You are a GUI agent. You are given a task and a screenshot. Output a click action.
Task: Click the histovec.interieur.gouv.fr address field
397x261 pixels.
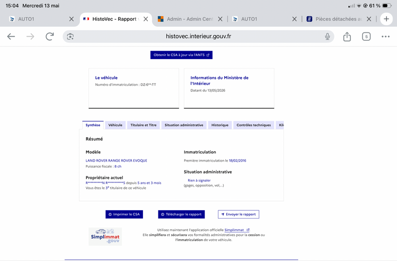click(198, 36)
